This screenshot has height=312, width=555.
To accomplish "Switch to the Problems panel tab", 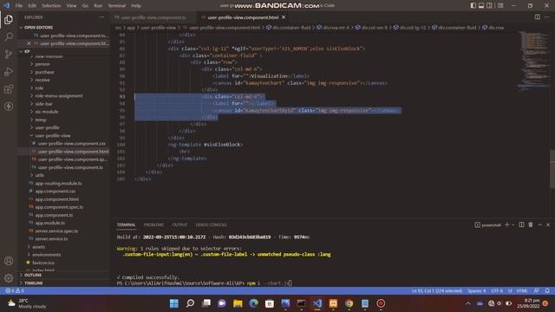I will [x=153, y=224].
